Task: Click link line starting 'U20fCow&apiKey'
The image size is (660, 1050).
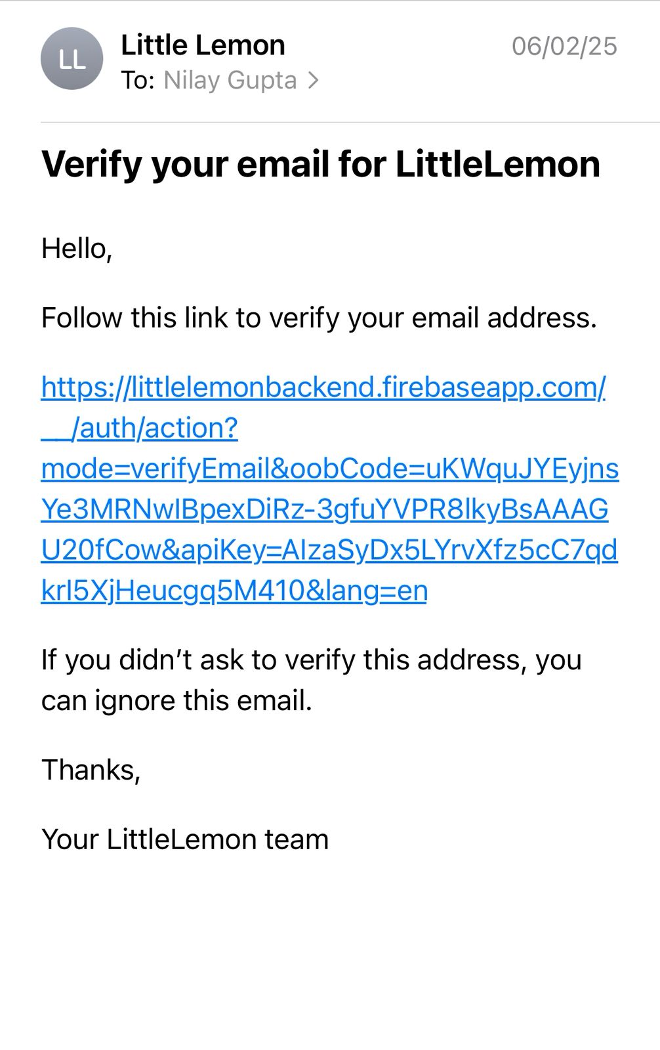Action: pyautogui.click(x=329, y=550)
